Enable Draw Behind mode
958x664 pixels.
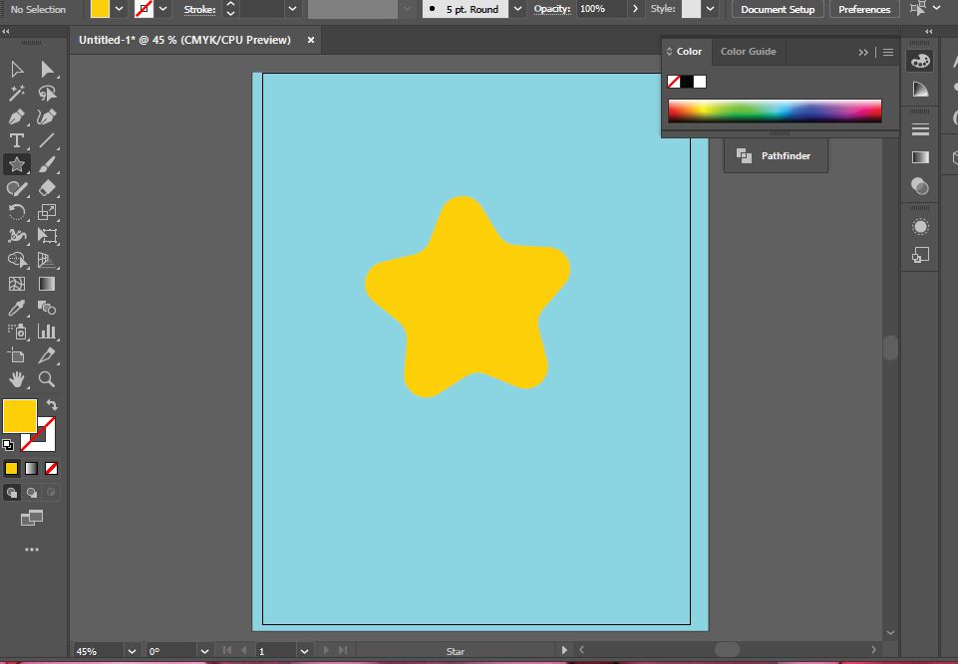point(32,493)
